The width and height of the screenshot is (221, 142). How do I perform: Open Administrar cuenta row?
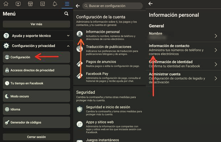[183, 78]
